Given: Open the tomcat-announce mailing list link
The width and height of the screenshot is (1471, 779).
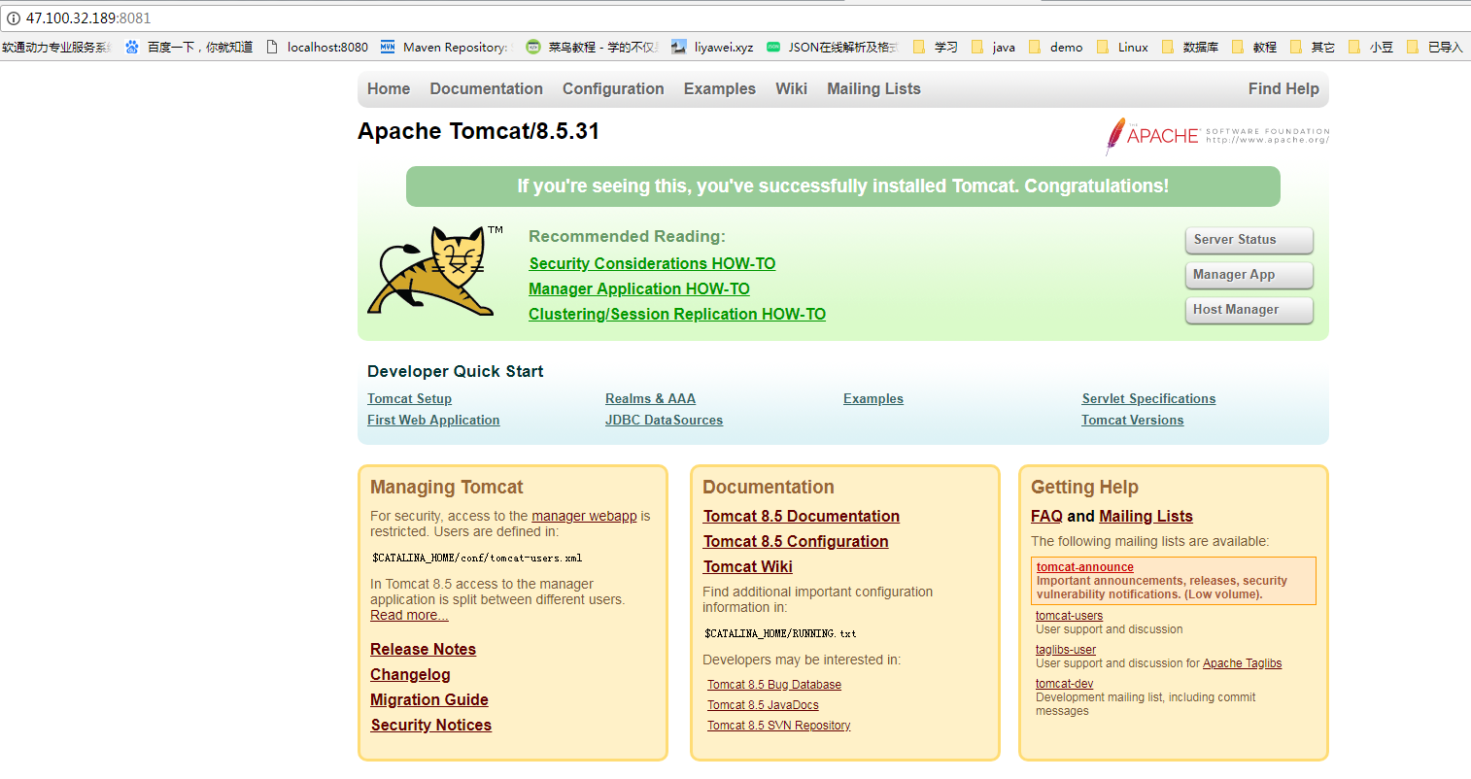Looking at the screenshot, I should pos(1084,567).
